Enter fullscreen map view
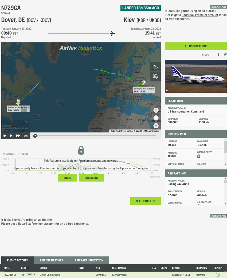 [x=156, y=110]
